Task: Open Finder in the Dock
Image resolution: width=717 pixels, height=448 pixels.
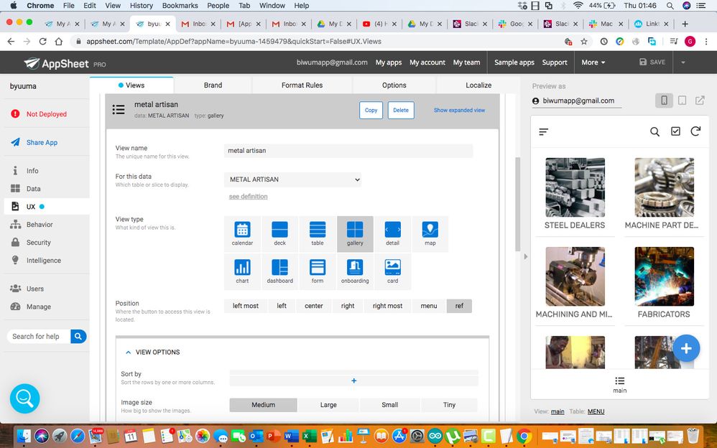Action: (x=23, y=436)
